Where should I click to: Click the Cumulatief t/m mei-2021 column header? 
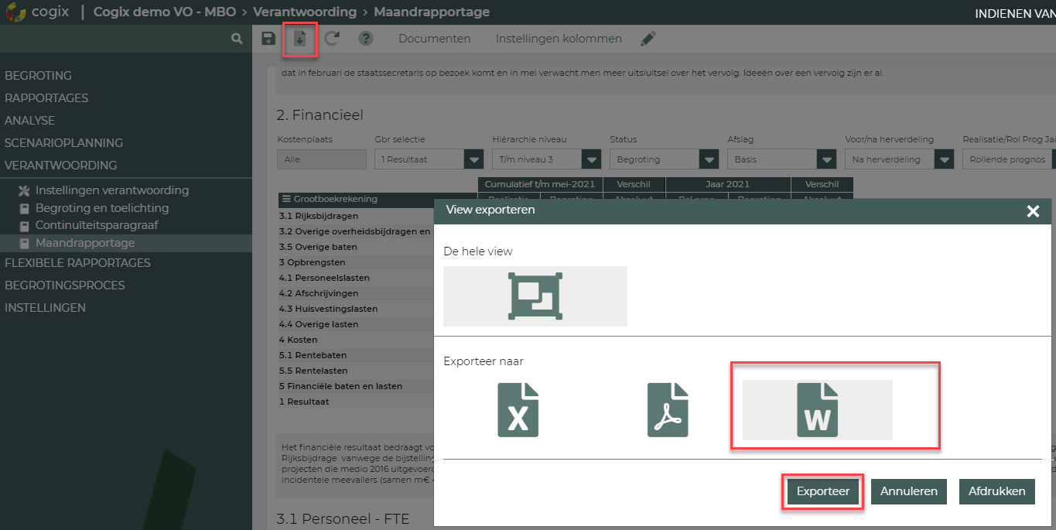point(540,185)
